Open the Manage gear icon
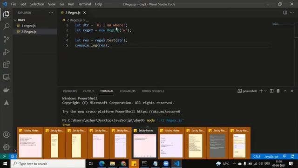The width and height of the screenshot is (298, 168). [x=6, y=147]
